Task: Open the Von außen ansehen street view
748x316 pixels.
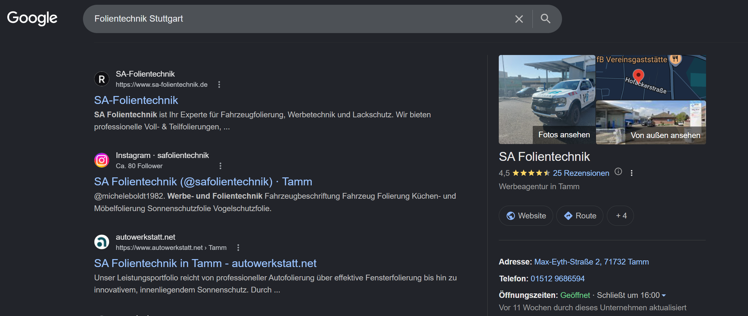Action: (651, 122)
